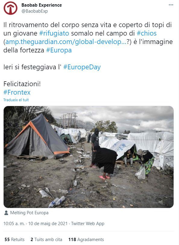179x245 pixels.
Task: Click the 10 de maig de 2021 date
Action: click(48, 224)
